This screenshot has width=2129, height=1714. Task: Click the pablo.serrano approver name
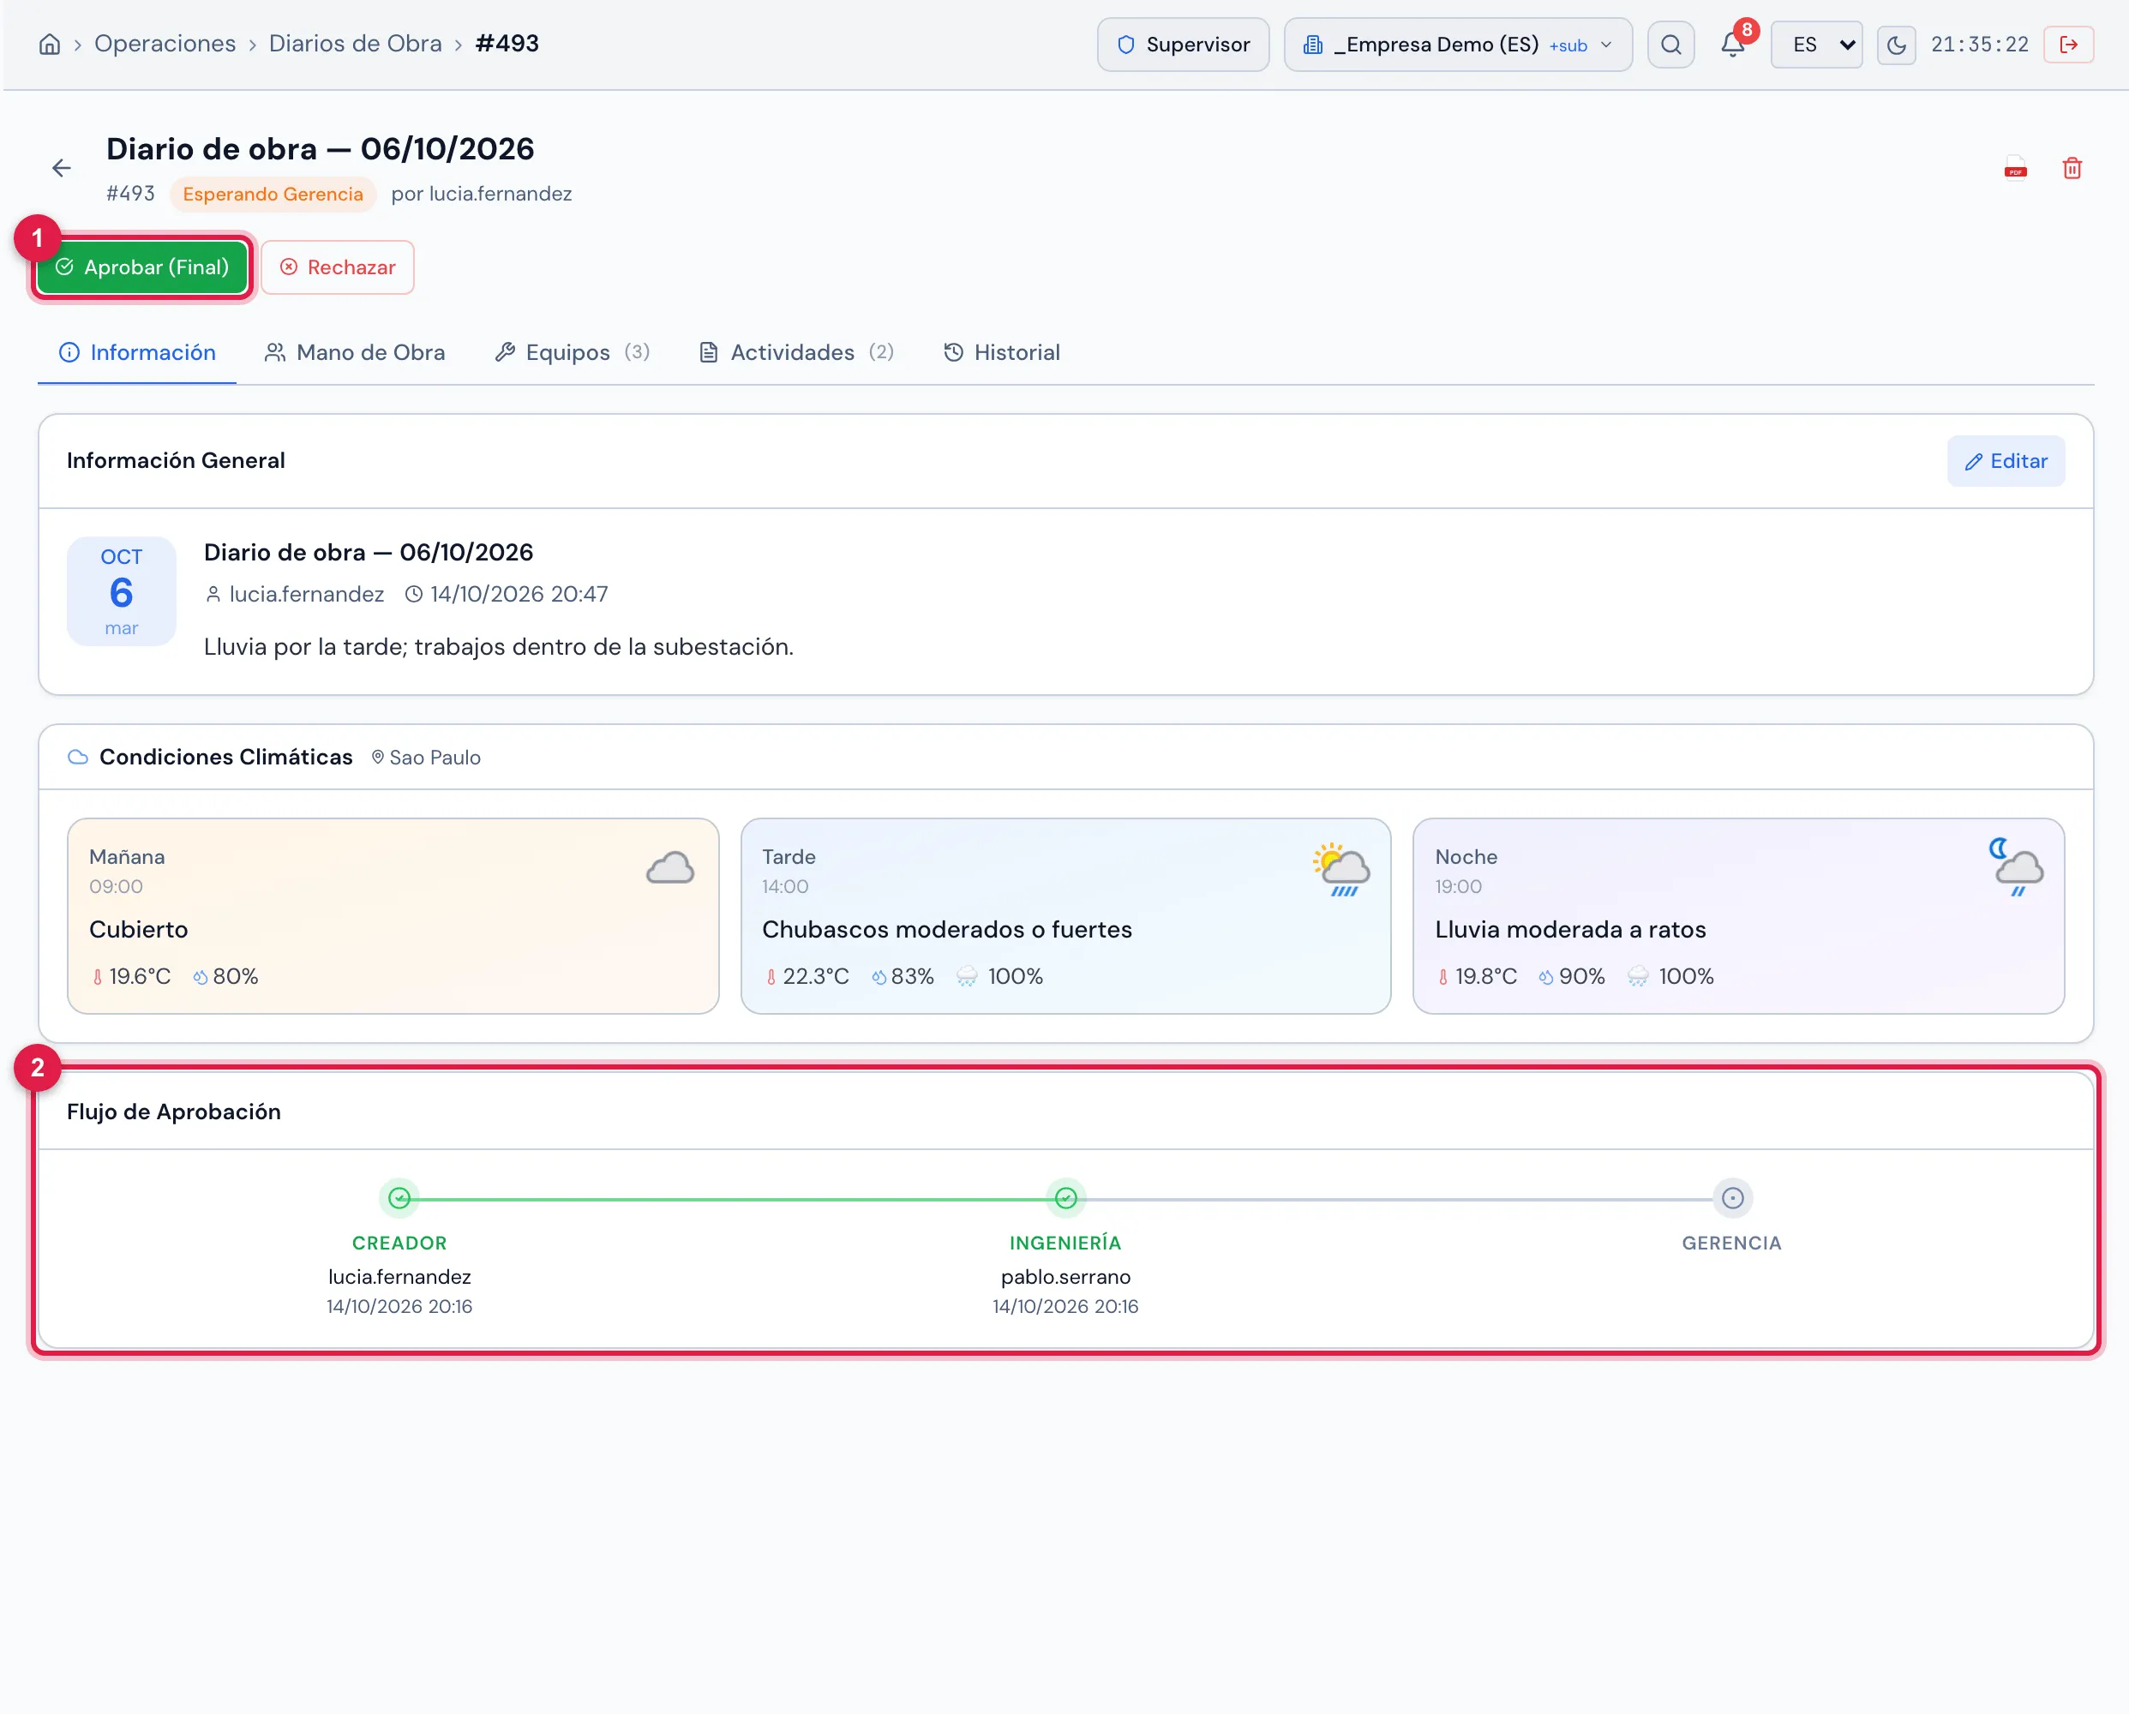[1065, 1277]
